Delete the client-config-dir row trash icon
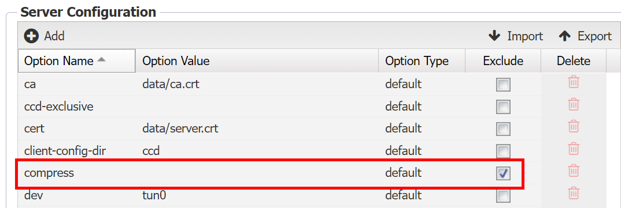The height and width of the screenshot is (208, 621). 574,149
